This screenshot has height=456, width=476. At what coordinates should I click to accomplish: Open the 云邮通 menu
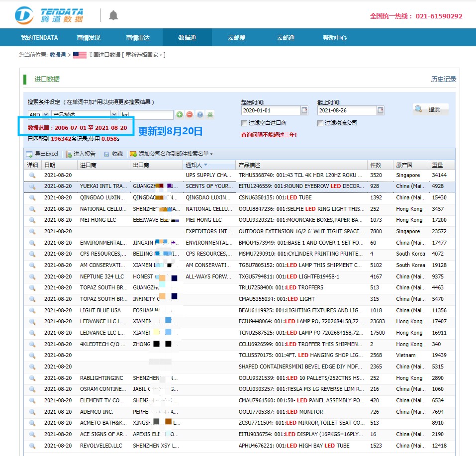coord(286,38)
